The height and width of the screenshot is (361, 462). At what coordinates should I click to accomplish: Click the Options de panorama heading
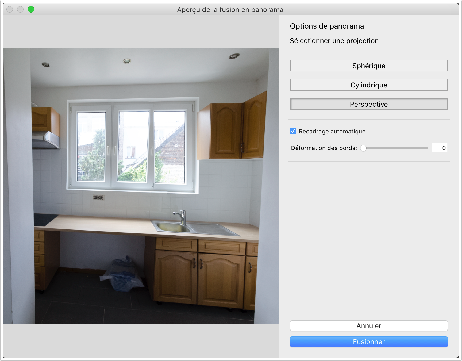coord(327,26)
